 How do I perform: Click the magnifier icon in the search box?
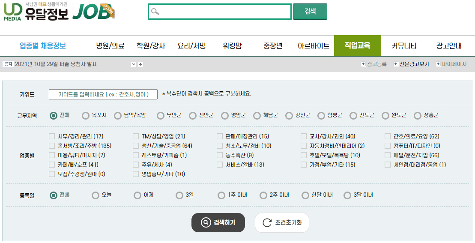(155, 12)
